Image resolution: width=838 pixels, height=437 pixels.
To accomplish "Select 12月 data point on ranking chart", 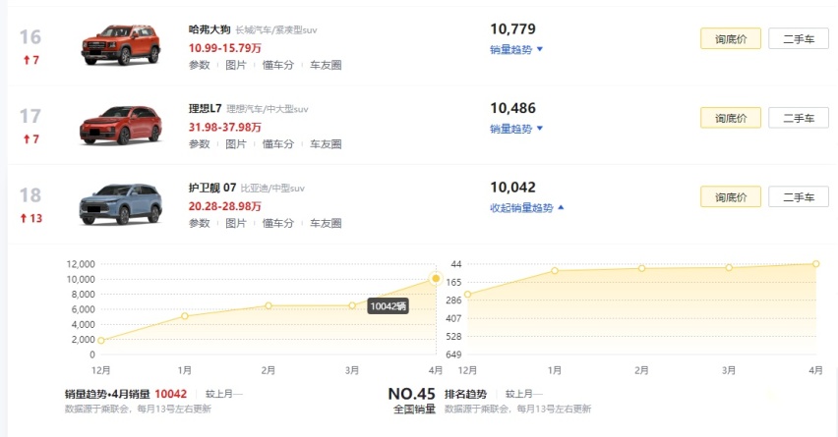I will [x=467, y=295].
